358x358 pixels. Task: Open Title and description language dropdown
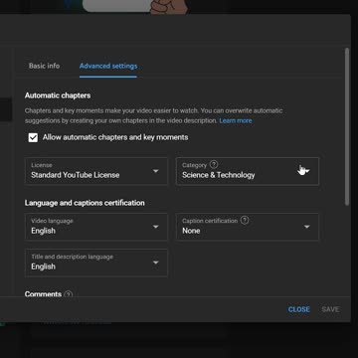[96, 263]
